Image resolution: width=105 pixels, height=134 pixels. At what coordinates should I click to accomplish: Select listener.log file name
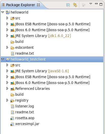click(x=24, y=106)
